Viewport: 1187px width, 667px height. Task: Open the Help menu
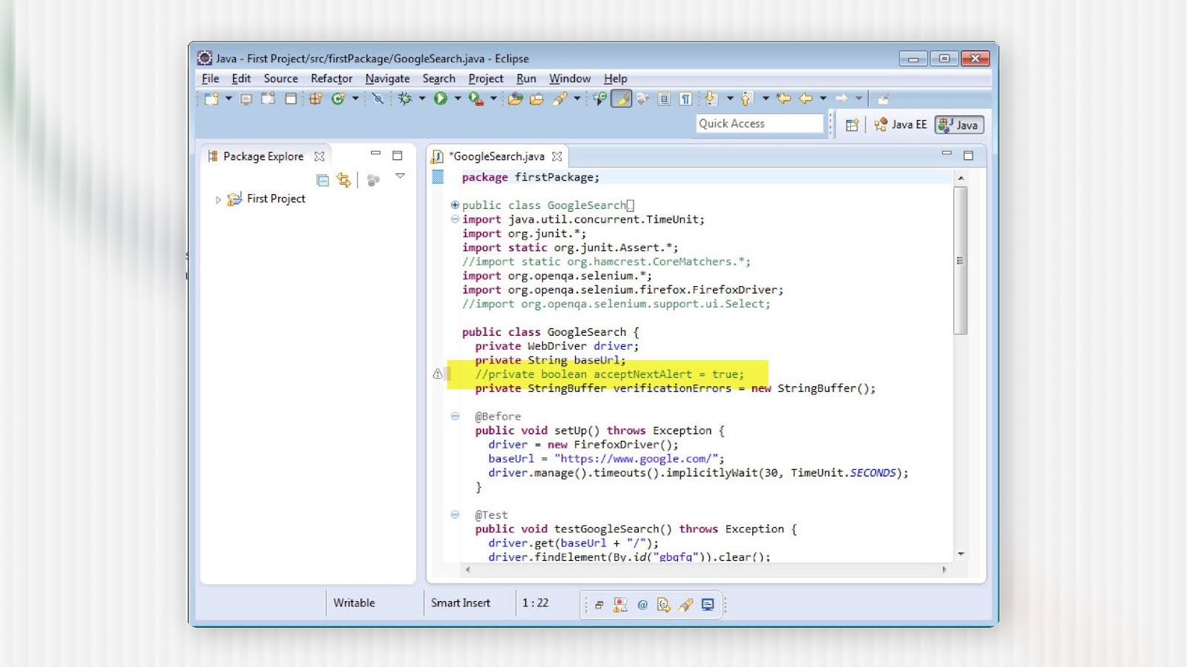pos(615,79)
